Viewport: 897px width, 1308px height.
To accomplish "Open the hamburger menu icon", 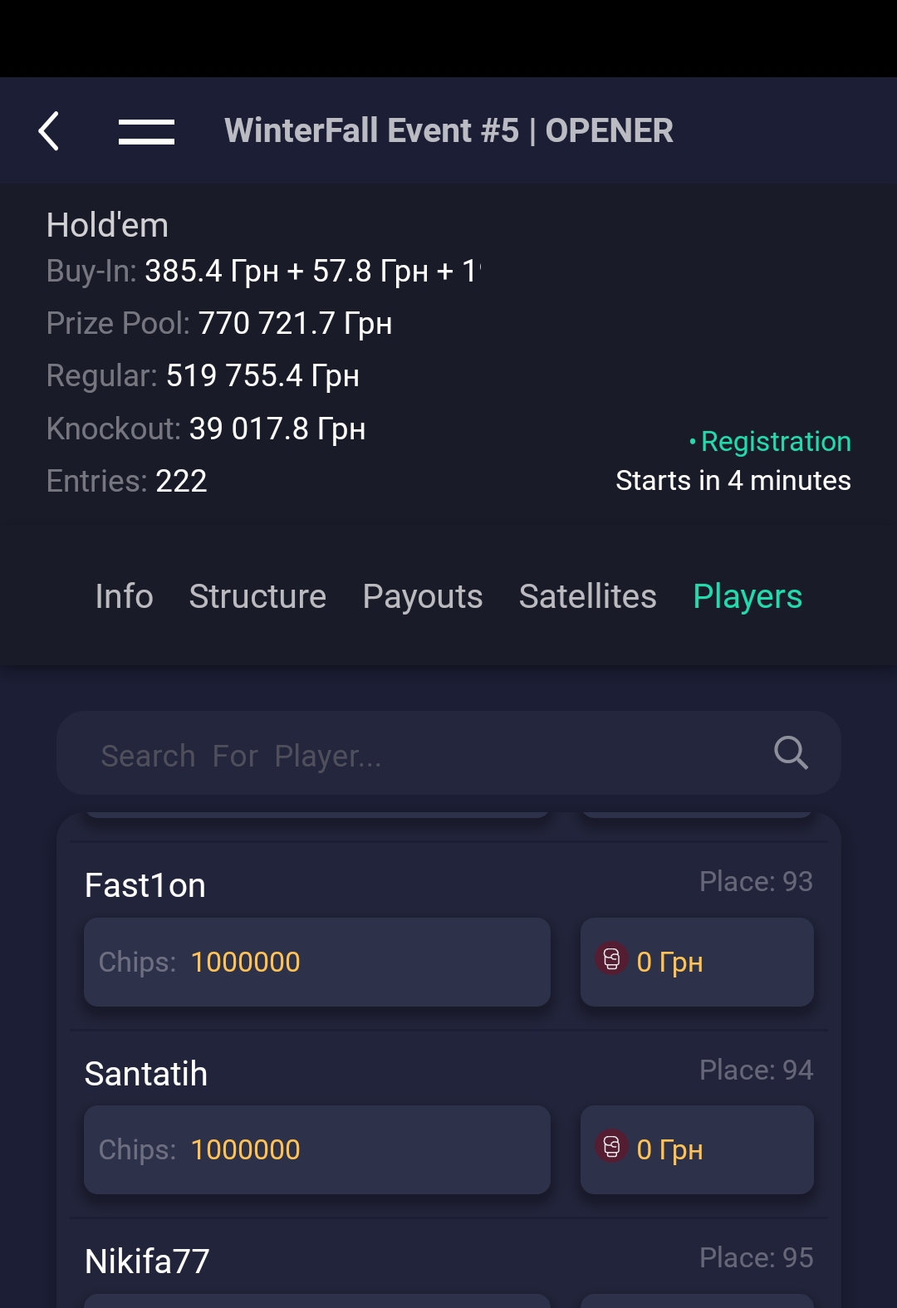I will 146,131.
